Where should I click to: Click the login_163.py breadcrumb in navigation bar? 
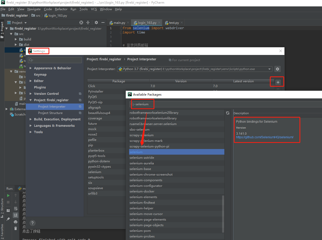pyautogui.click(x=56, y=16)
